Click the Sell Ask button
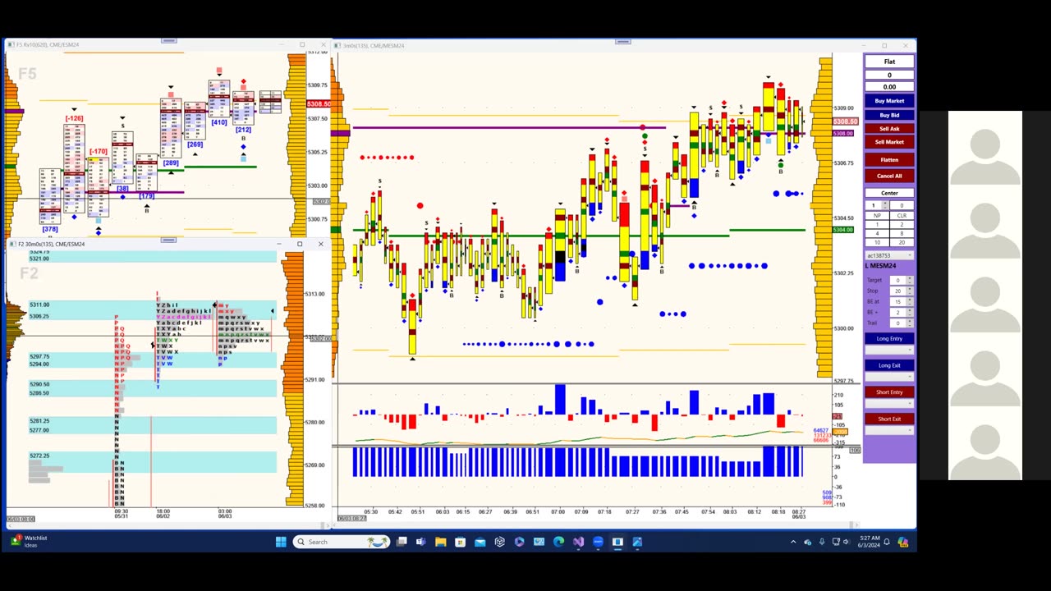Viewport: 1051px width, 591px height. pyautogui.click(x=889, y=129)
